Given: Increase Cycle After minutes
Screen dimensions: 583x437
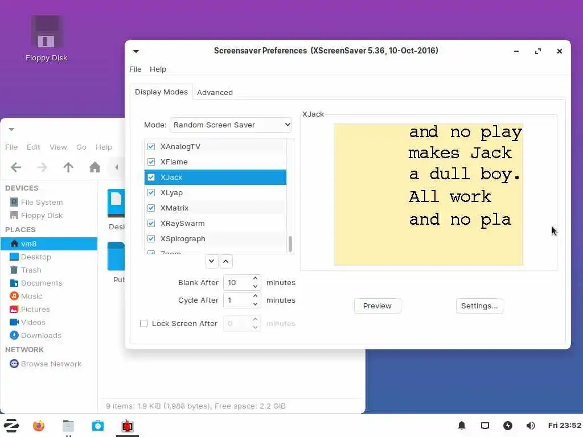Looking at the screenshot, I should (x=255, y=296).
